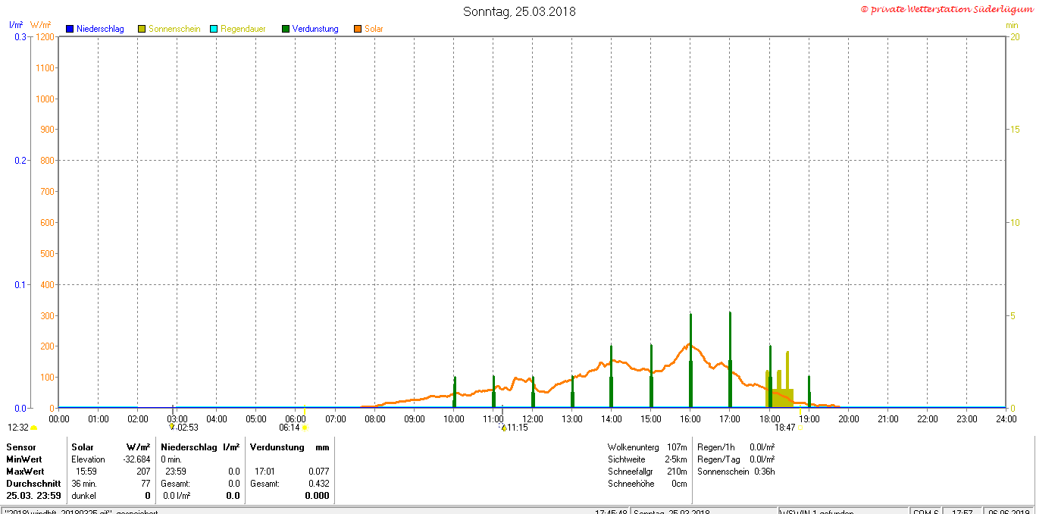Click the Sonntag, 25.03.2018 chart title
Image resolution: width=1058 pixels, height=514 pixels.
(x=519, y=11)
